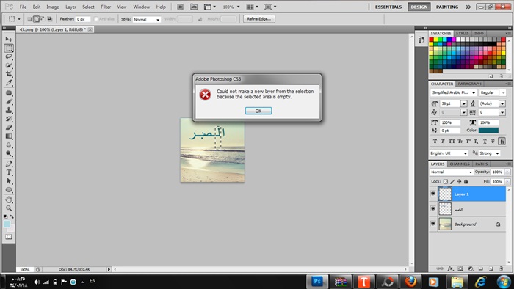Enable the Anti-alias checkbox

click(x=95, y=19)
